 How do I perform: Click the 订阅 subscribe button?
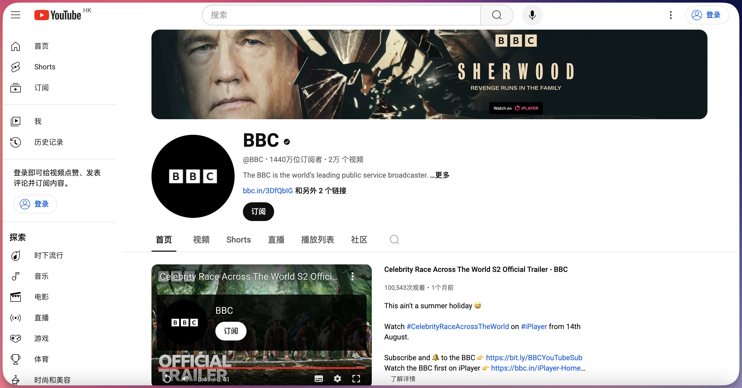pyautogui.click(x=259, y=211)
